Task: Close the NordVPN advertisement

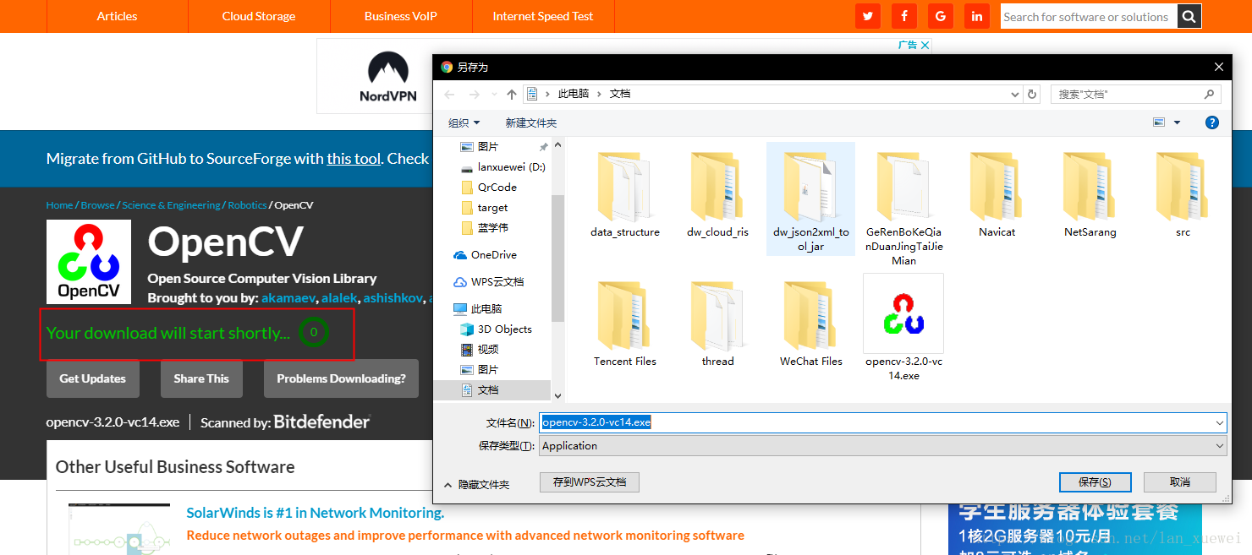Action: [x=925, y=45]
